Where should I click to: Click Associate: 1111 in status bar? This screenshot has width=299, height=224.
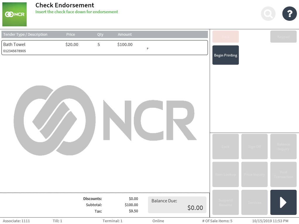click(x=16, y=221)
